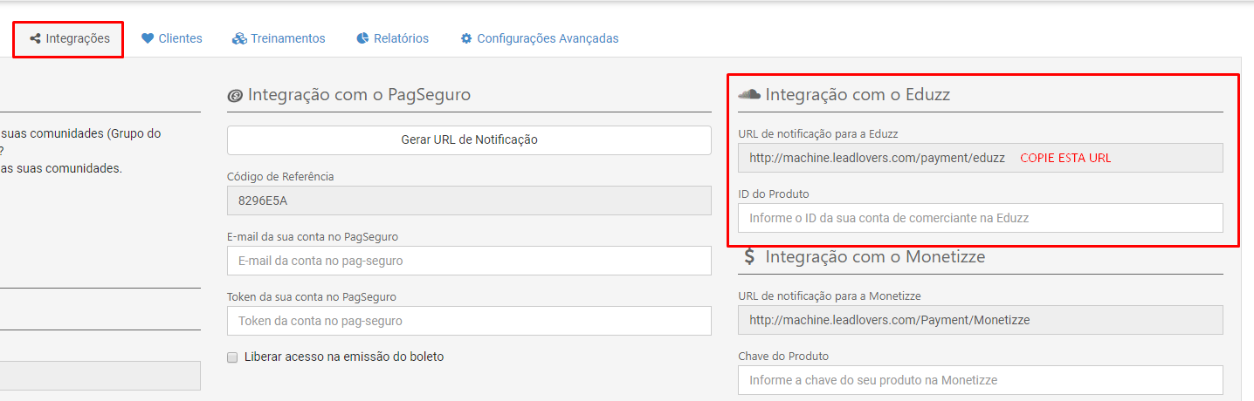
Task: Click 'URL de notificação para a Eduzz' label
Action: click(817, 133)
